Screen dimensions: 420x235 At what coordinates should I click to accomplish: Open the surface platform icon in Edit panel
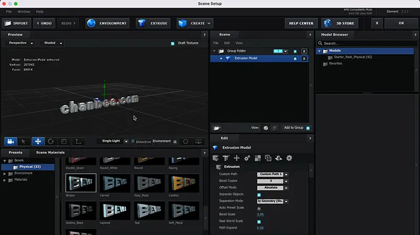coord(279,158)
